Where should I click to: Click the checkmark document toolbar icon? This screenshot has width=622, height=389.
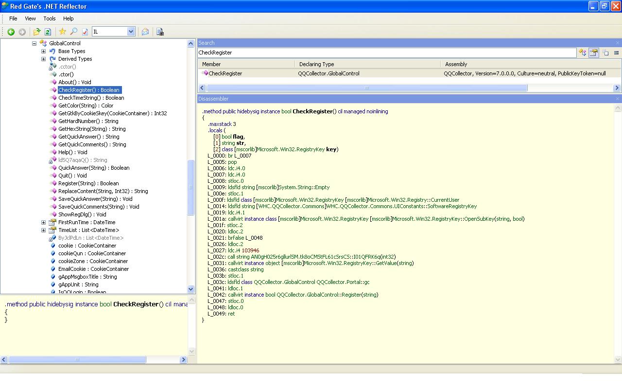pyautogui.click(x=85, y=32)
